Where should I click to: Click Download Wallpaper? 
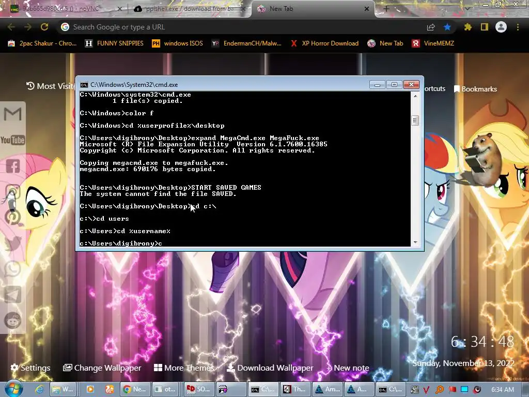point(270,368)
